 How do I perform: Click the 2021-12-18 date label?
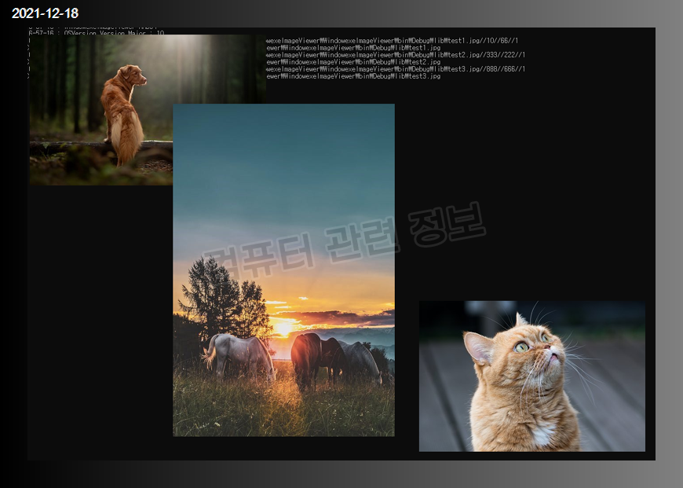(45, 13)
